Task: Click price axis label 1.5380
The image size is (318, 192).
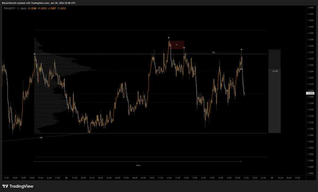Action: (x=311, y=40)
